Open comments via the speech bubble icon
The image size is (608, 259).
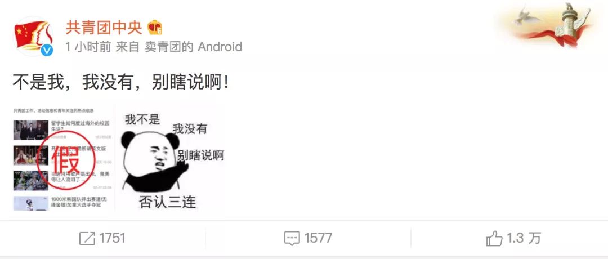click(x=292, y=238)
